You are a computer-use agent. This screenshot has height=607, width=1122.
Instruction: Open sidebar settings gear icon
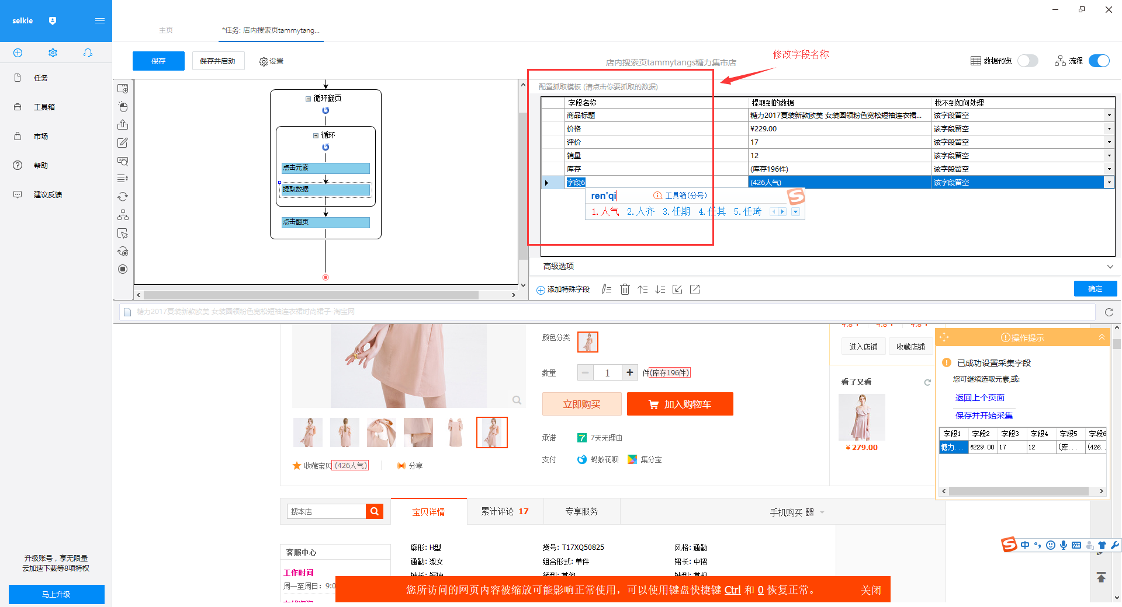(53, 53)
